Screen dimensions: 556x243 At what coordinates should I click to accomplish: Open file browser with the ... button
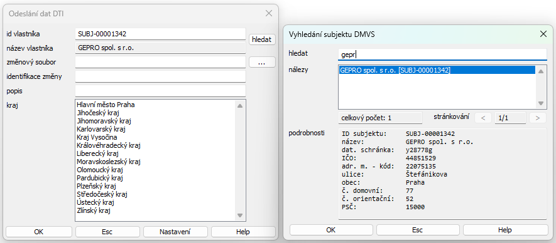coord(262,62)
